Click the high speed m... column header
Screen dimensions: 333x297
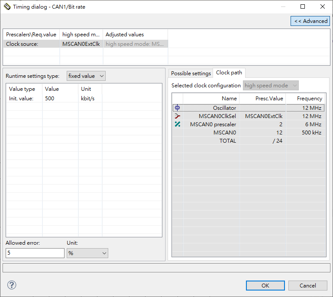tap(81, 34)
